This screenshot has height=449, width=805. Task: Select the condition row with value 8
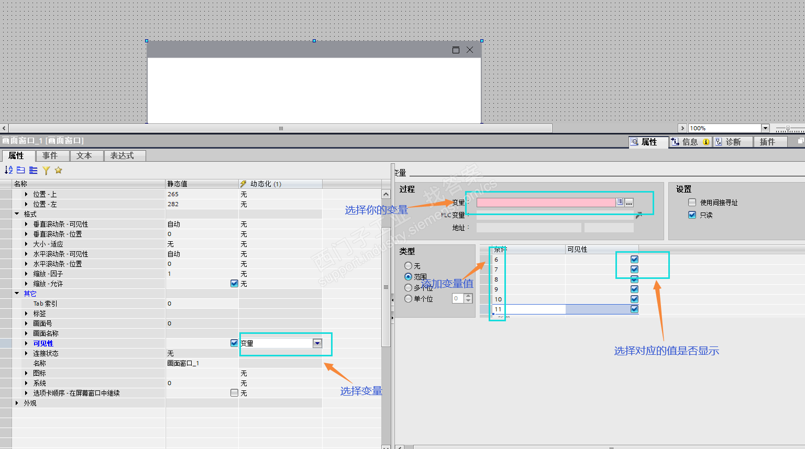coord(559,279)
